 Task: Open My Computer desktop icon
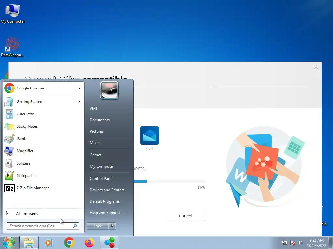coord(13,13)
